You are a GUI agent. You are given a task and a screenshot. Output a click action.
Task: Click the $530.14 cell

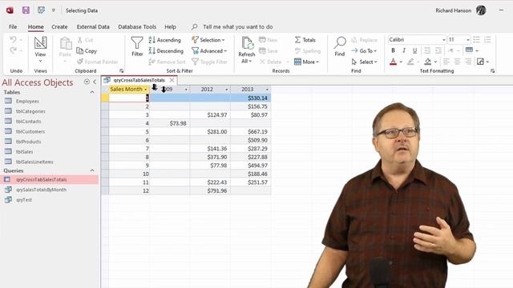click(251, 98)
